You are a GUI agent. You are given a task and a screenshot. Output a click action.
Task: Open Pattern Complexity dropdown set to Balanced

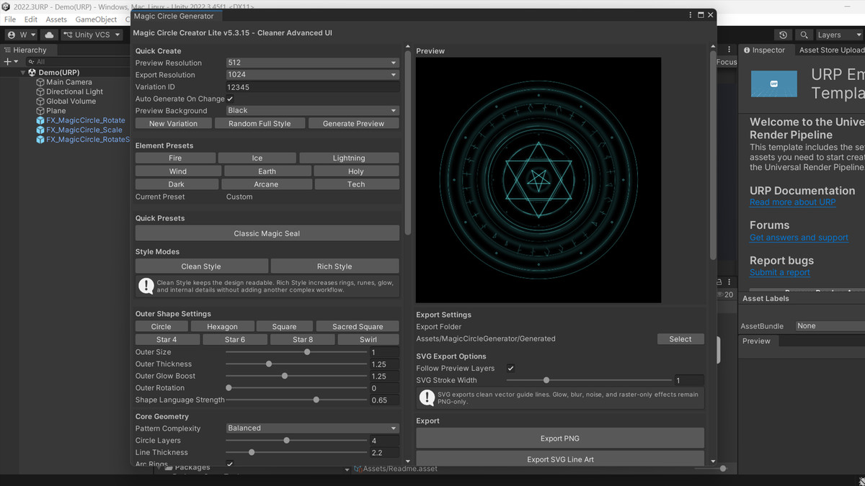[x=312, y=428]
